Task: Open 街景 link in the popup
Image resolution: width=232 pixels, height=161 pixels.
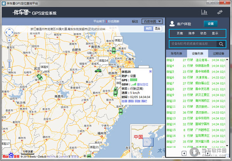Action: pos(125,101)
